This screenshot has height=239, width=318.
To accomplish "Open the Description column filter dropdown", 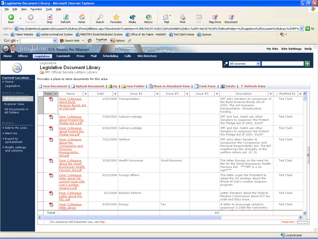I will coord(270,94).
